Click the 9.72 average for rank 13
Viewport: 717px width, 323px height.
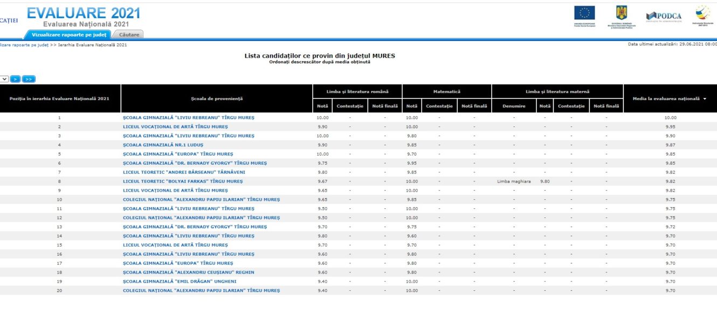click(x=670, y=227)
